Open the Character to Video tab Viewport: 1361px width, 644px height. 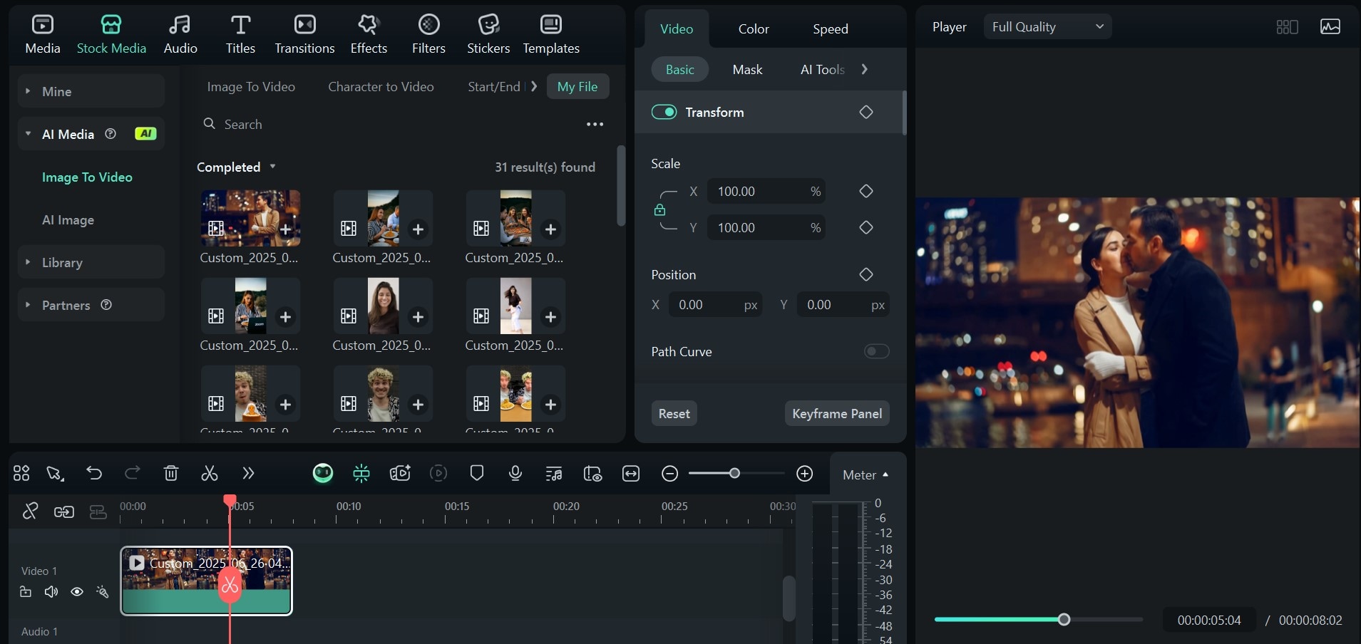point(381,86)
